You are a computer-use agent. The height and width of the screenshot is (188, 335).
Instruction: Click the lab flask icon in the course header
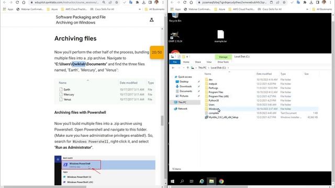(x=151, y=20)
